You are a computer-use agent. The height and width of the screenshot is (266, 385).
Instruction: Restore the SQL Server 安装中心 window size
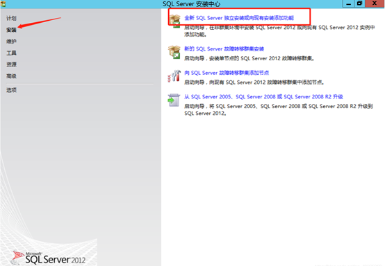pyautogui.click(x=359, y=3)
